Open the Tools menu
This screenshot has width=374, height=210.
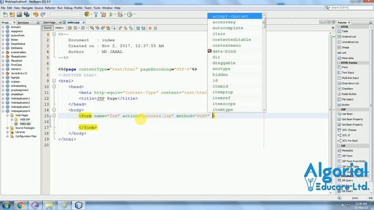tap(97, 8)
